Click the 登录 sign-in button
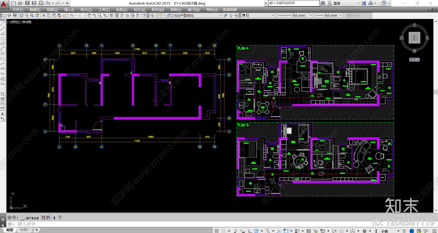 (334, 3)
